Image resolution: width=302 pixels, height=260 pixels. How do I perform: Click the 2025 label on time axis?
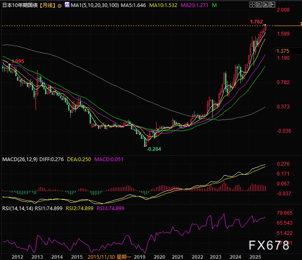coord(255,257)
